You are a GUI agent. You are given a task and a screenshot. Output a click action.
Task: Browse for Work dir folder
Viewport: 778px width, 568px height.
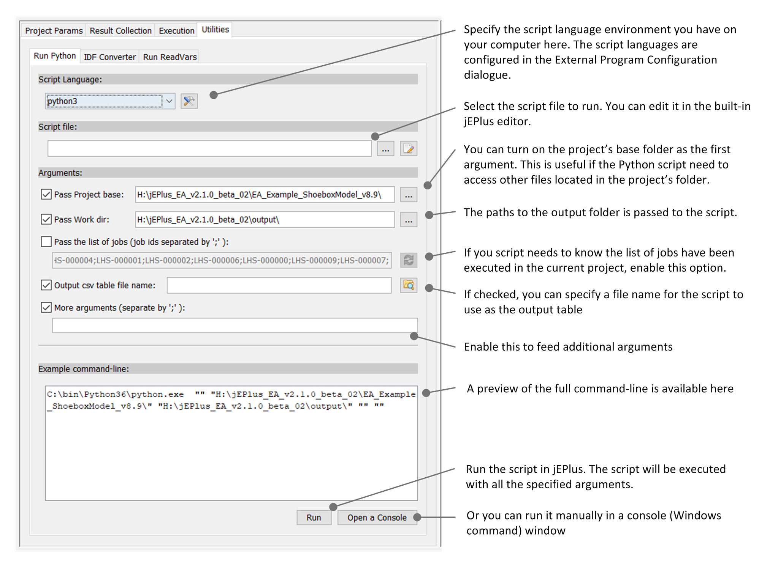pyautogui.click(x=409, y=220)
